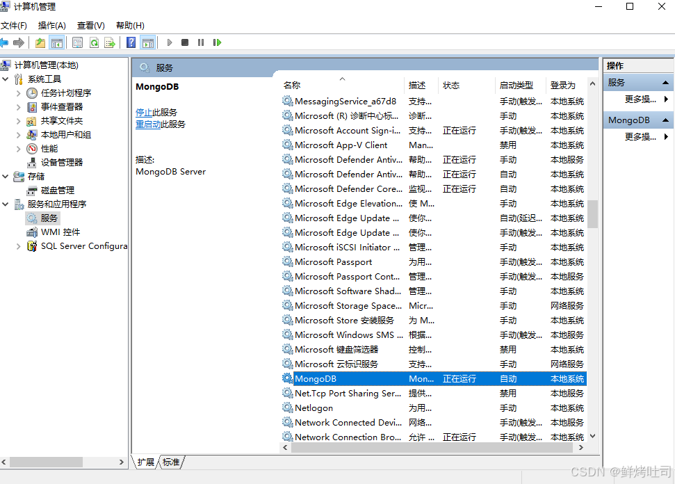
Task: Select Event Viewer (事件查看器) tree item
Action: [62, 107]
